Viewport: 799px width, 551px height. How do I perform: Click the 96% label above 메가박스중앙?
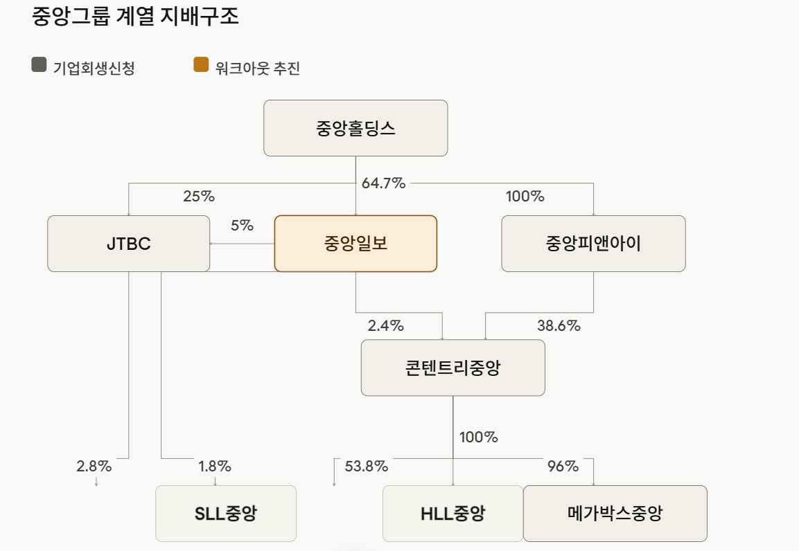point(563,466)
